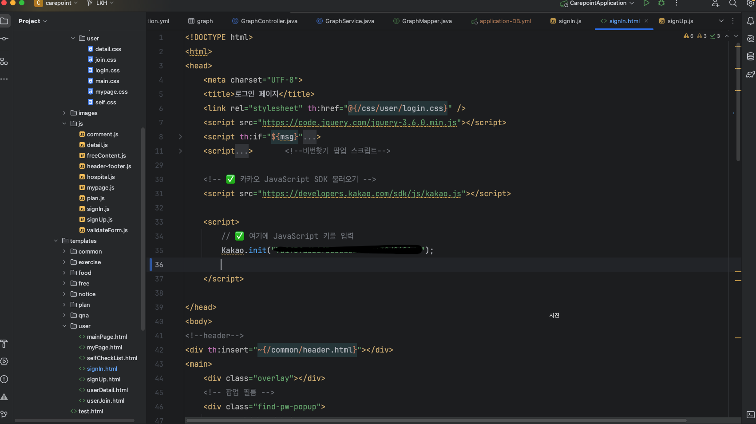Open the Project view dropdown
The height and width of the screenshot is (424, 756).
point(33,21)
